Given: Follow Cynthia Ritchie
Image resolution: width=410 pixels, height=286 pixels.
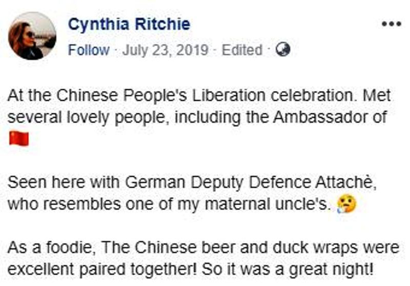Looking at the screenshot, I should click(89, 50).
